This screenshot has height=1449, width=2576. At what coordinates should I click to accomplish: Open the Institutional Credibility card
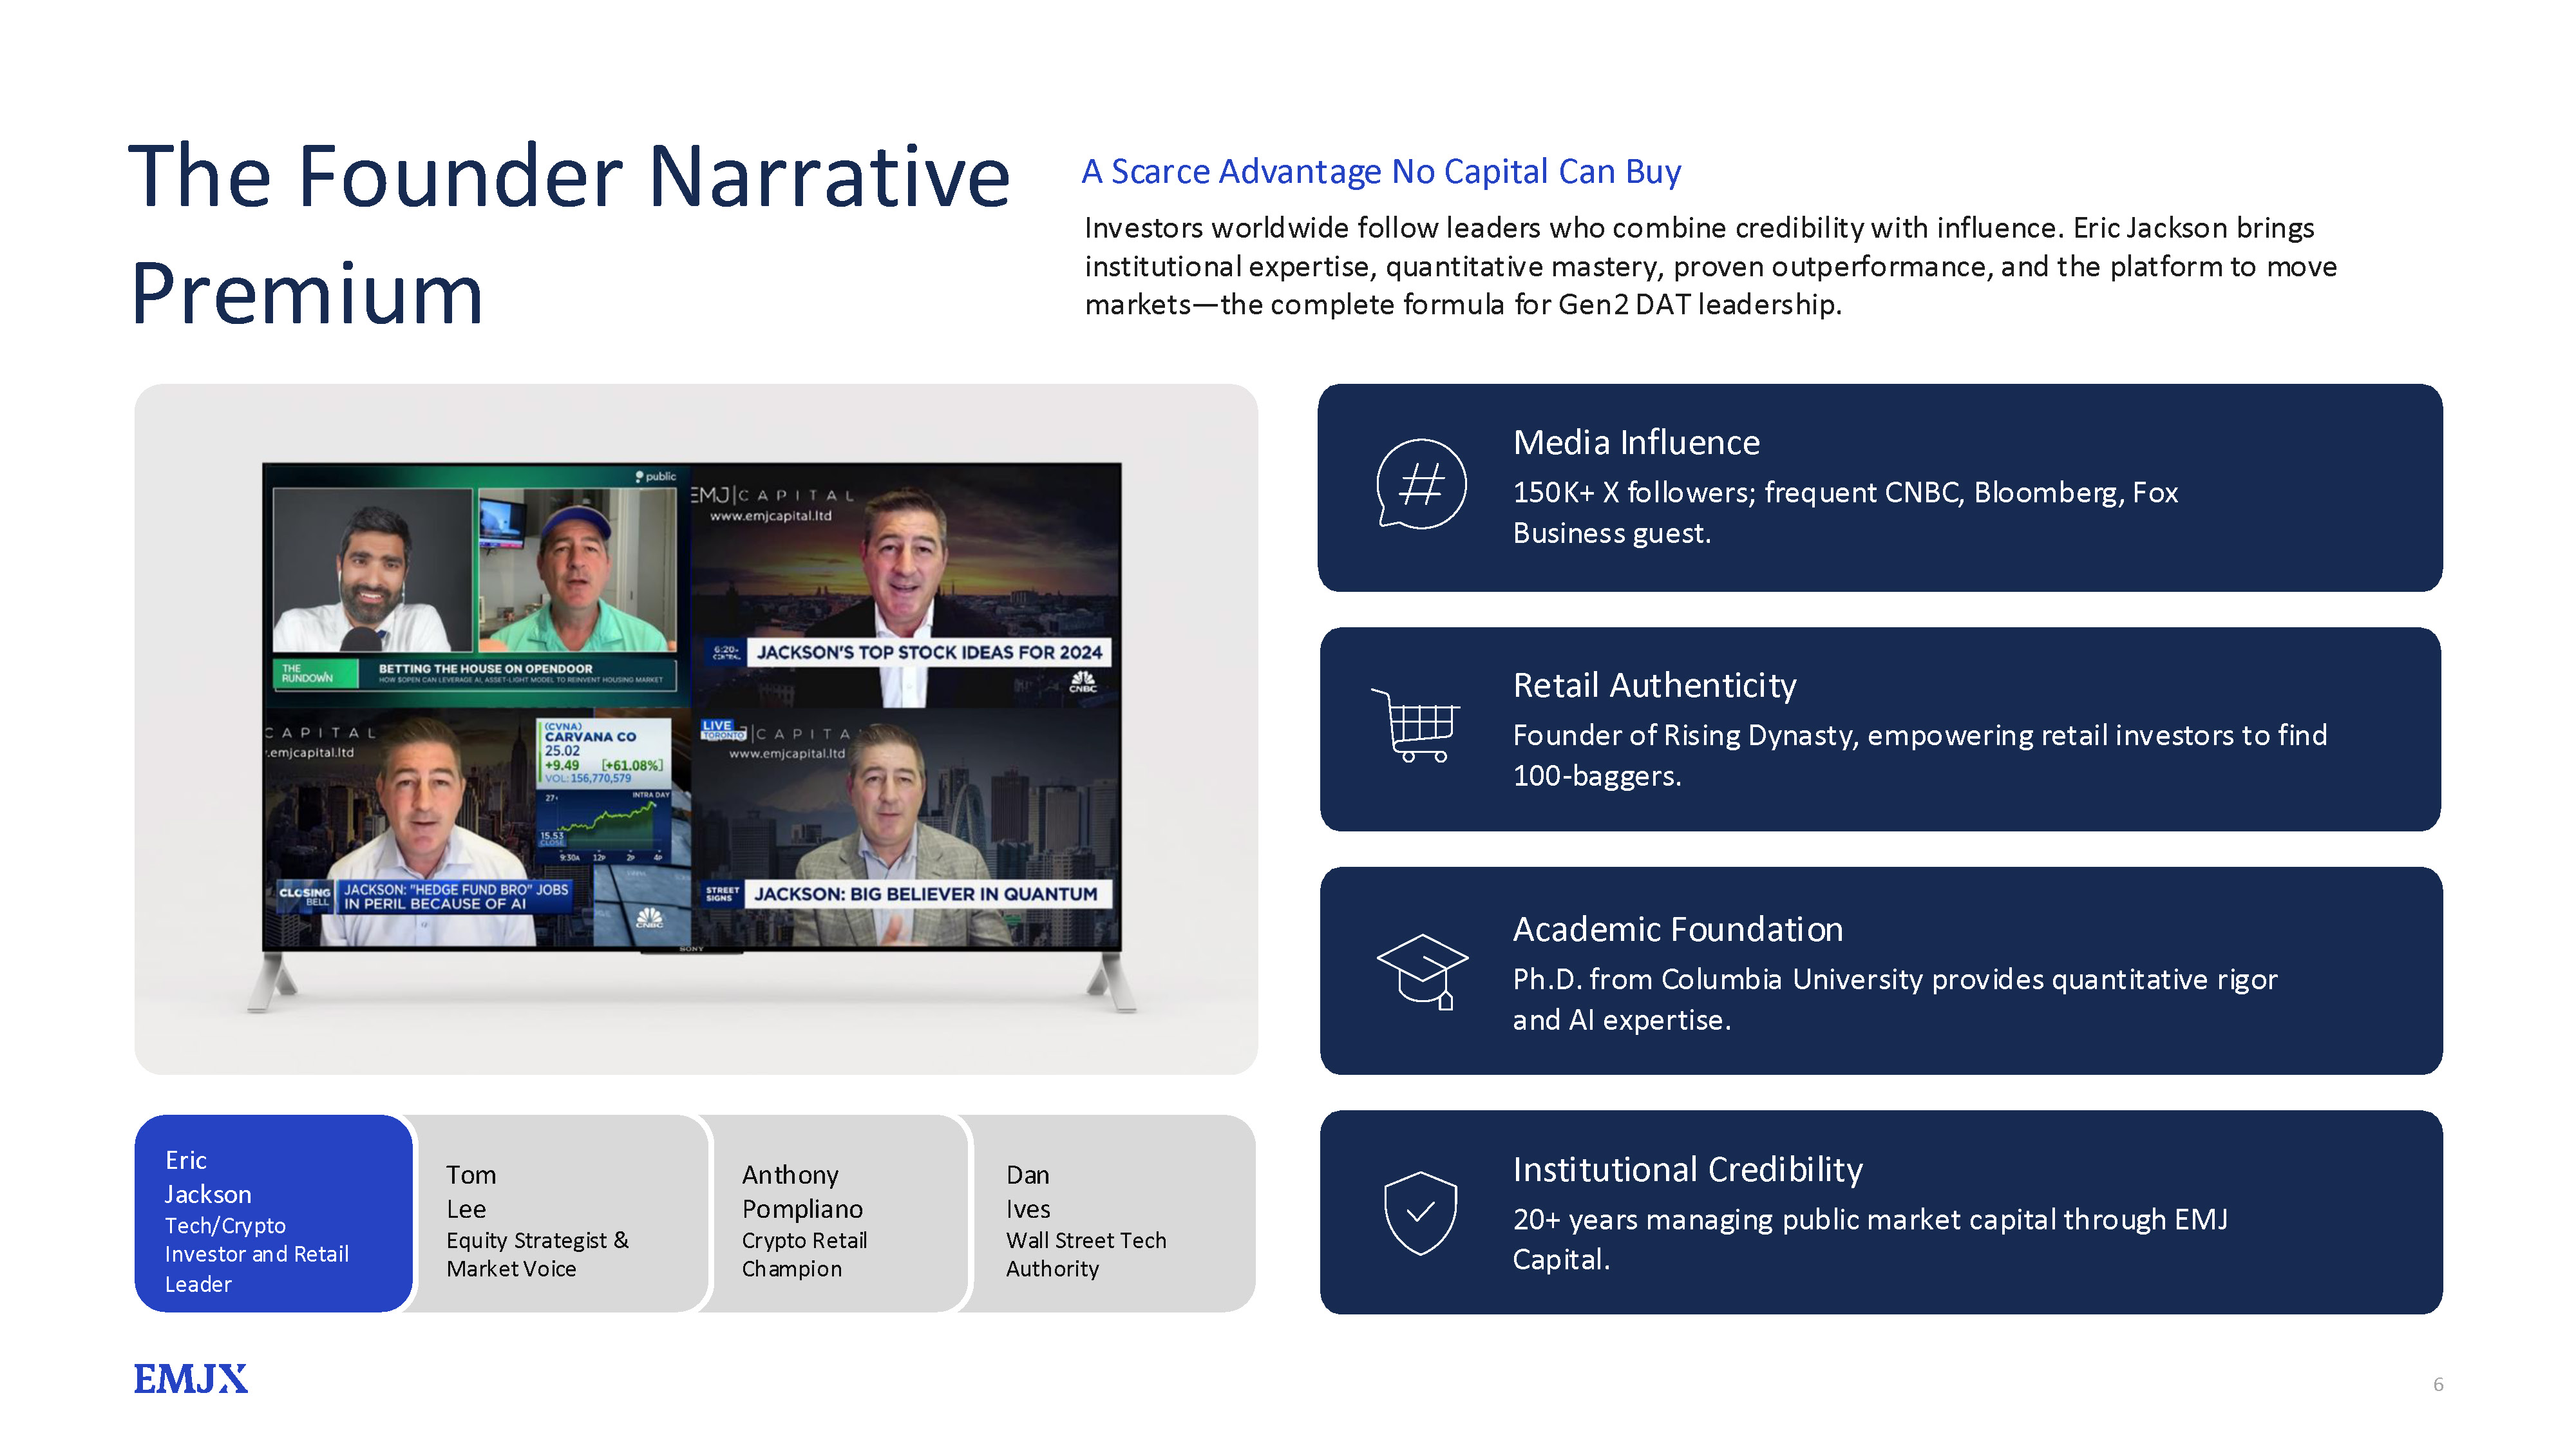[1880, 1212]
